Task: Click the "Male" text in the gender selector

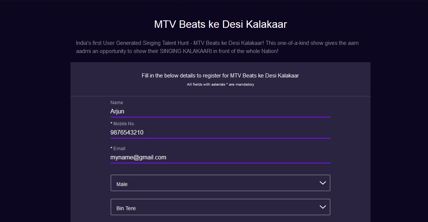Action: tap(122, 184)
